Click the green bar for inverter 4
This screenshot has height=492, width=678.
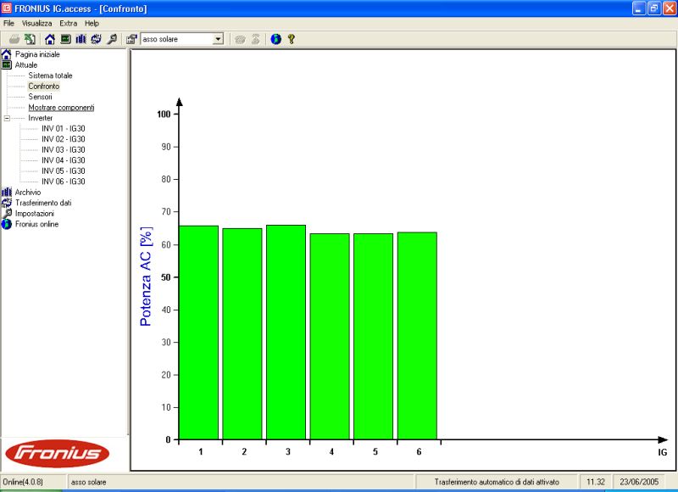coord(330,337)
